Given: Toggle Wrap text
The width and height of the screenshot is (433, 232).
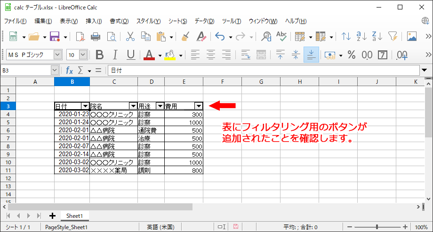Looking at the screenshot, I should [246, 55].
